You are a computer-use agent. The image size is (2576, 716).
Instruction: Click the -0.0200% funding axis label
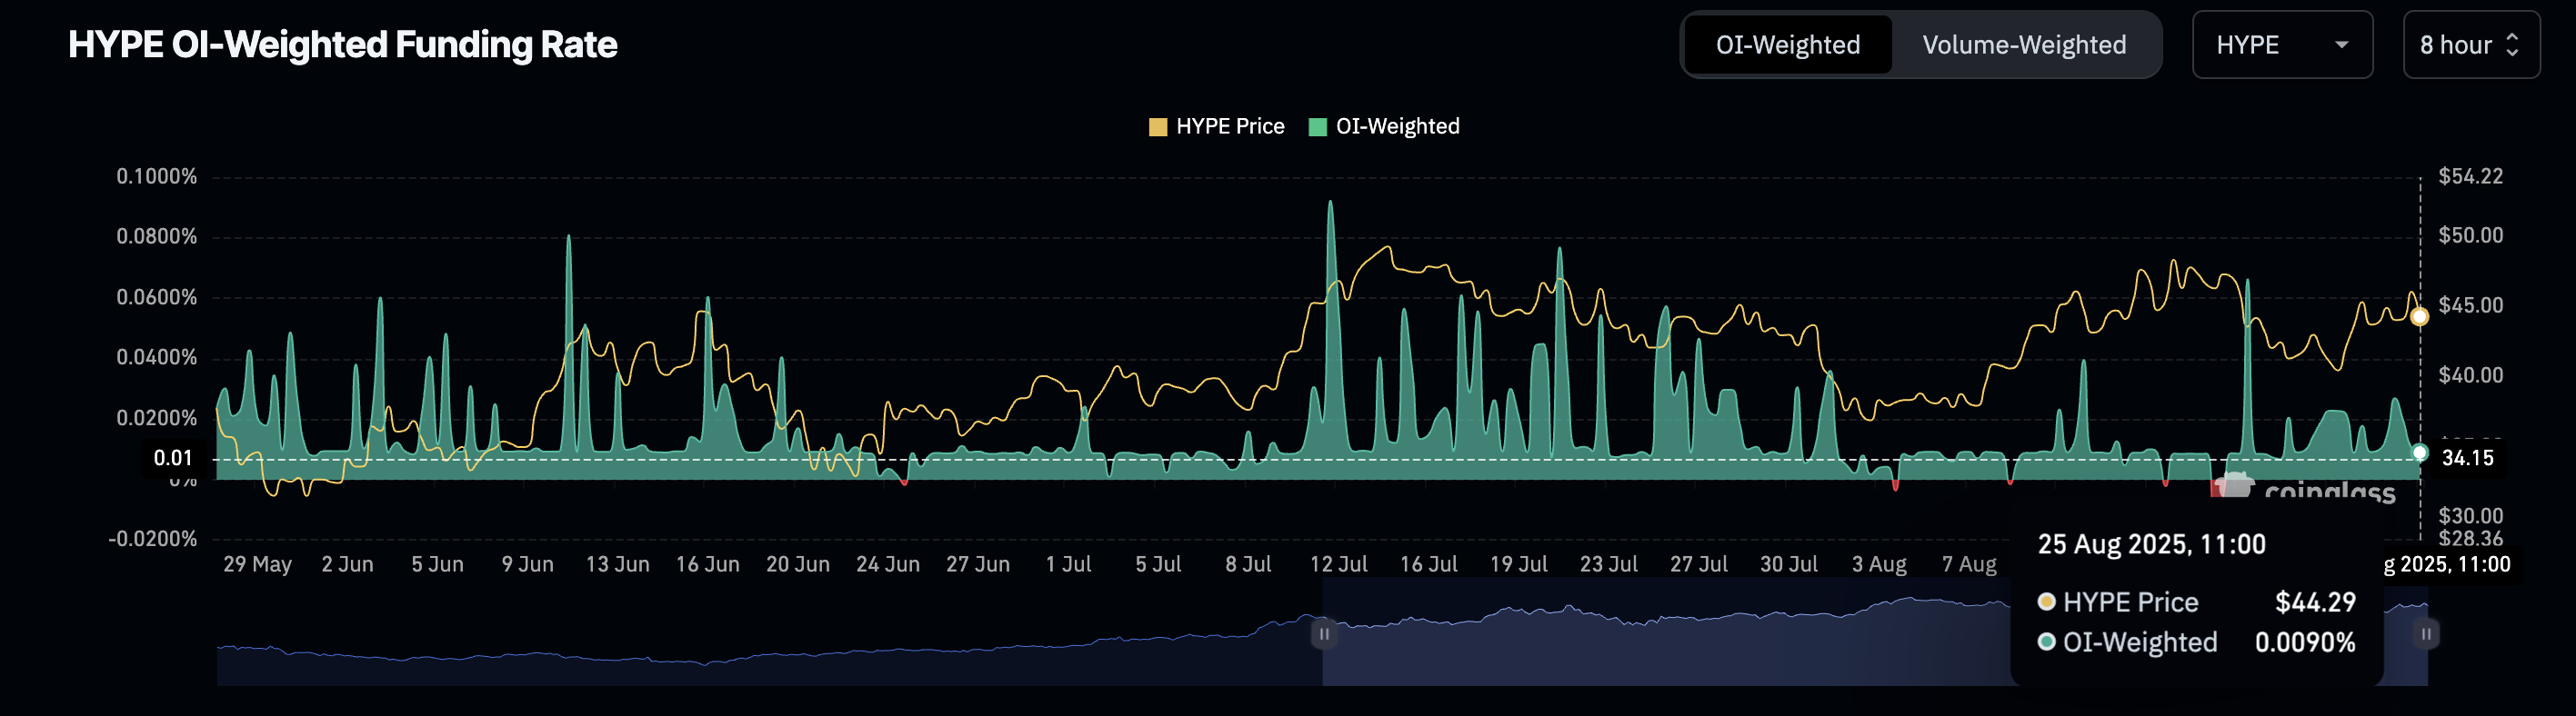[x=153, y=539]
